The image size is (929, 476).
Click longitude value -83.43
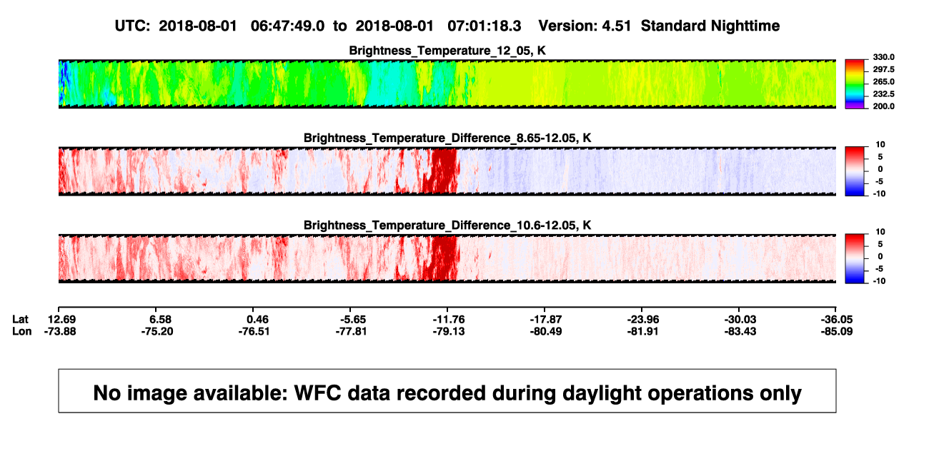(739, 331)
